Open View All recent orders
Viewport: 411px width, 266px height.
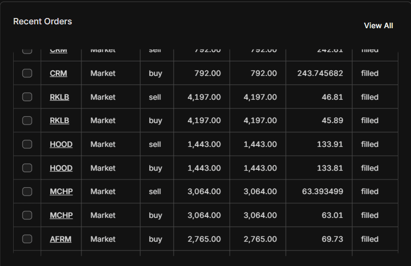click(378, 26)
